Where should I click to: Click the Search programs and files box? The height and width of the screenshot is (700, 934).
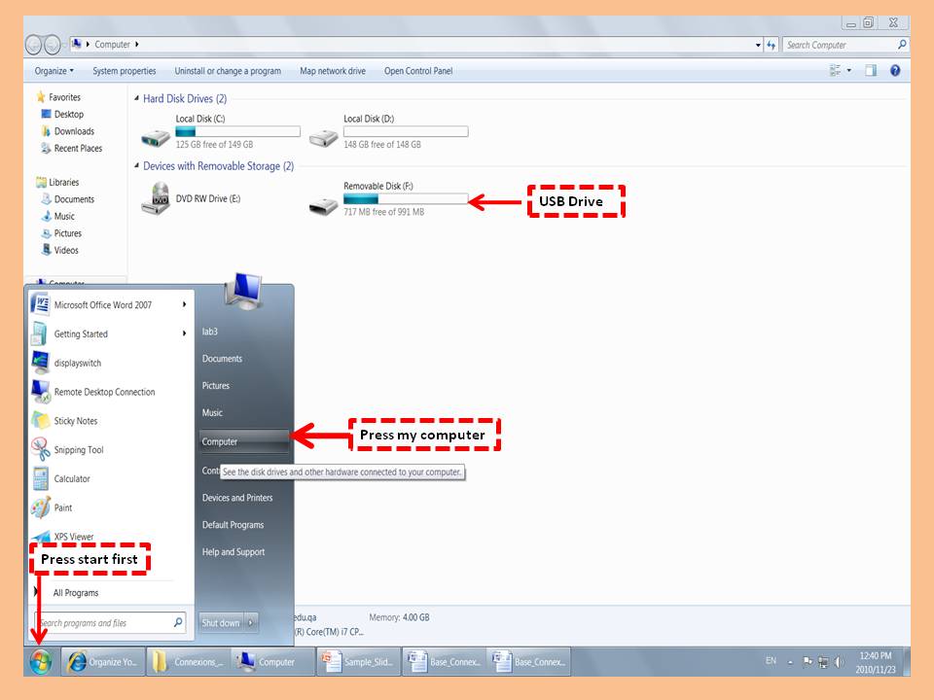[x=102, y=623]
